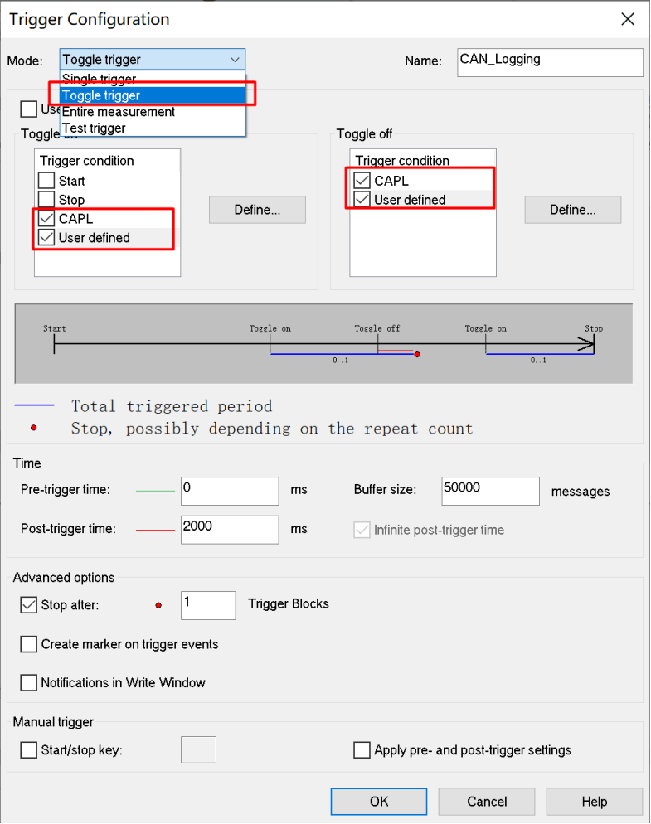Edit the Name field CAN_Logging
Image resolution: width=651 pixels, height=824 pixels.
click(550, 62)
